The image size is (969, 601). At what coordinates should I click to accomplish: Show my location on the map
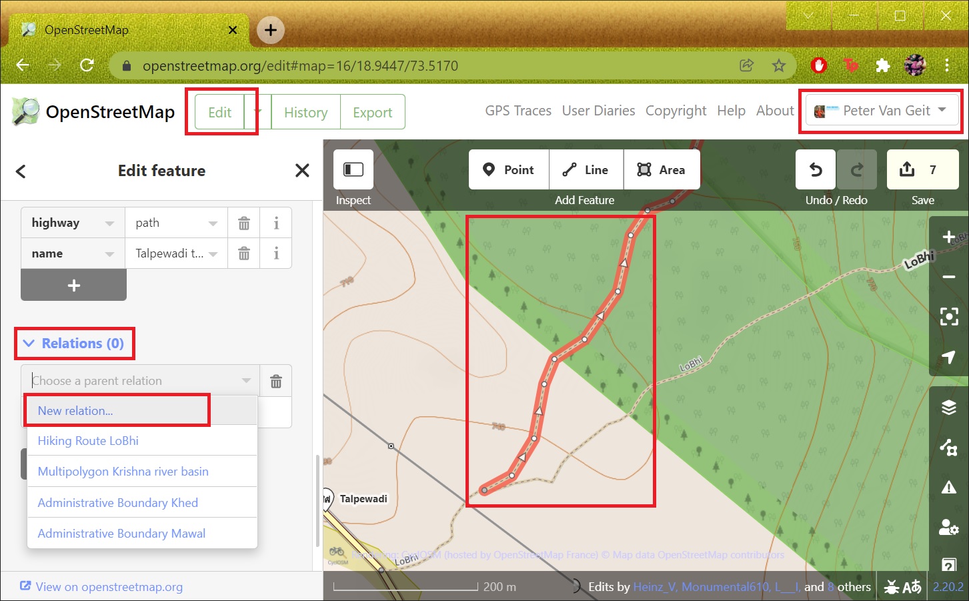click(x=949, y=357)
